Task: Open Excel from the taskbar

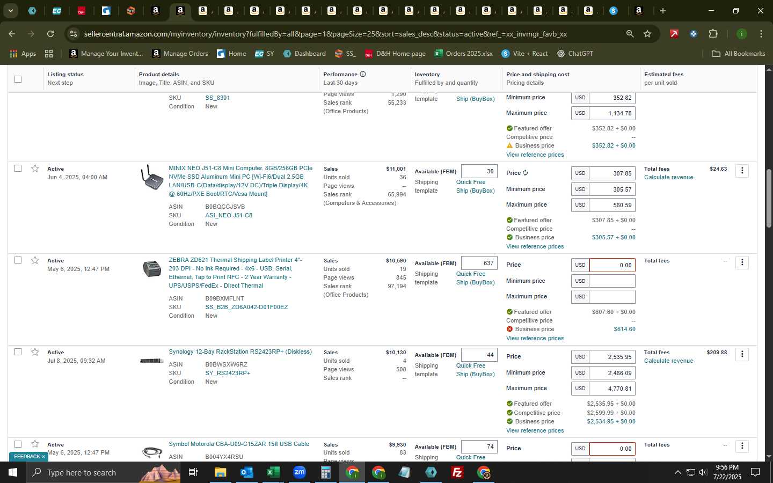Action: (273, 472)
